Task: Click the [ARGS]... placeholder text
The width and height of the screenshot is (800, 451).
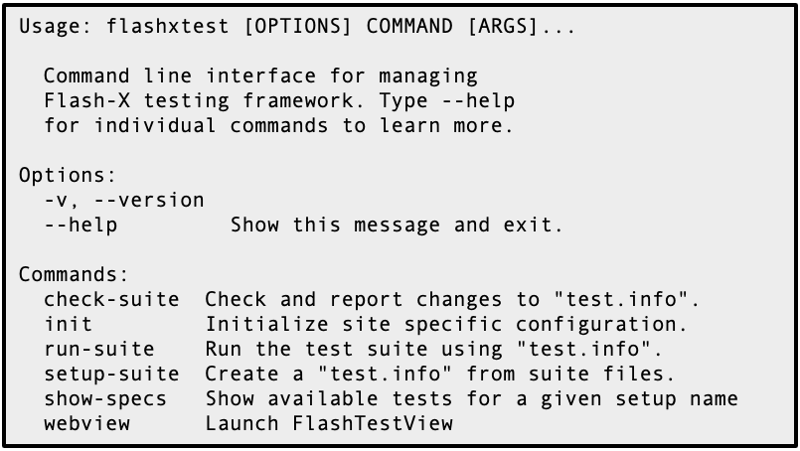Action: click(x=522, y=28)
